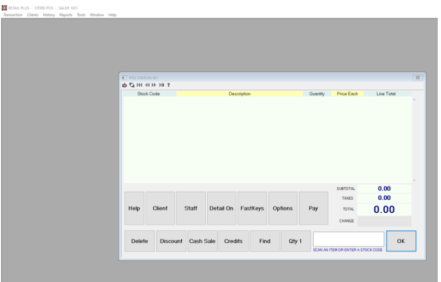Expand the History menu
This screenshot has width=441, height=282.
[x=49, y=15]
